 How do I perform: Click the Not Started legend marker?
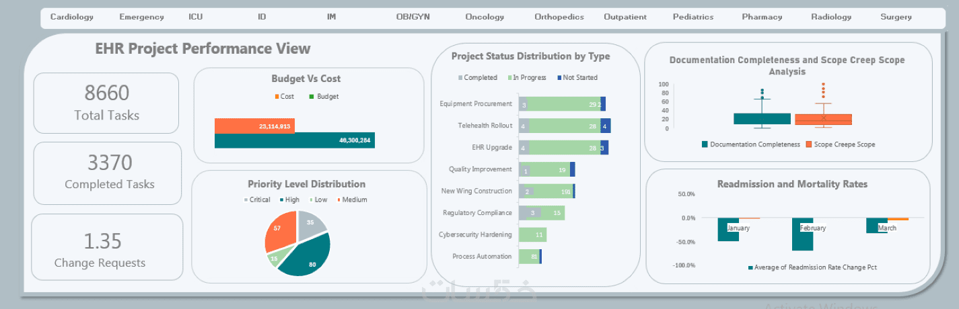pos(560,78)
